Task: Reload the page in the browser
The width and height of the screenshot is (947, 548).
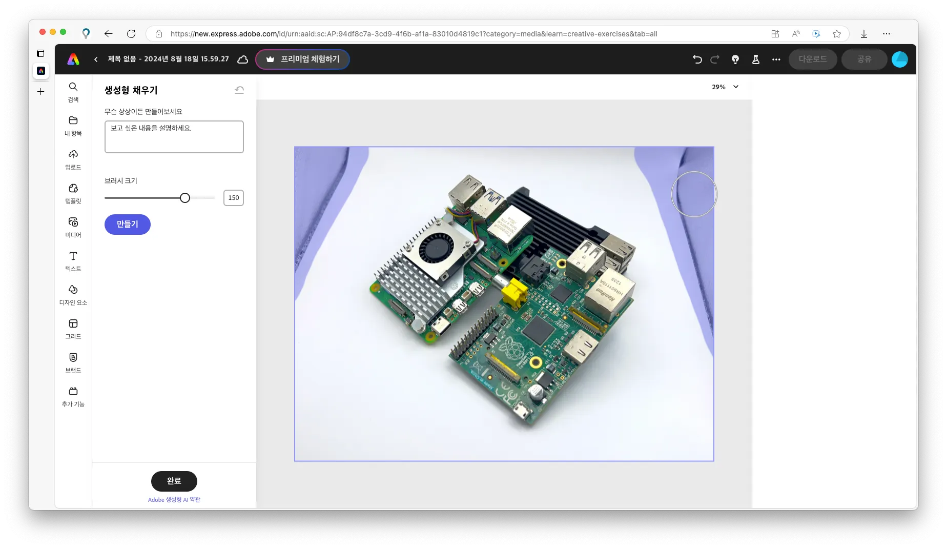Action: pos(131,34)
